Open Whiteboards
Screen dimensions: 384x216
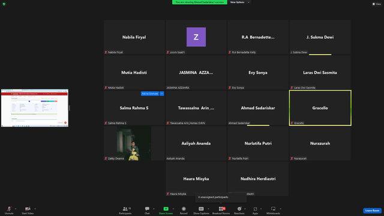pyautogui.click(x=273, y=210)
